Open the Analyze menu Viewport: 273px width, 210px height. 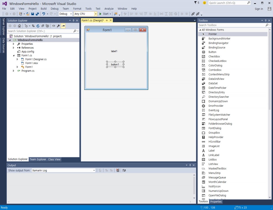(109, 9)
